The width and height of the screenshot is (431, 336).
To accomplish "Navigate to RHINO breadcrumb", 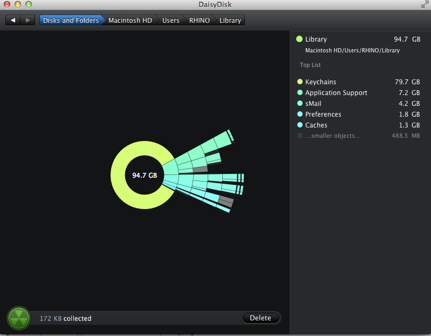I will click(199, 21).
